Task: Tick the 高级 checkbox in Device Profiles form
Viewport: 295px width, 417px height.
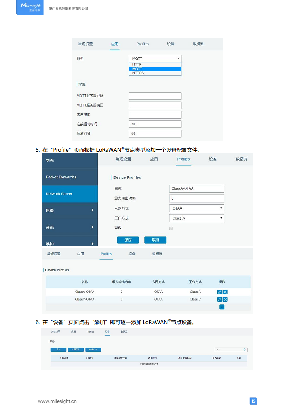Action: coord(171,228)
